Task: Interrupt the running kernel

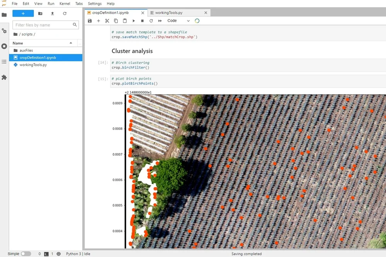Action: 142,20
